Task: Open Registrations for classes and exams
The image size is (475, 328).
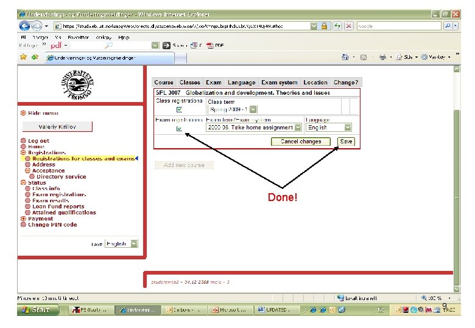Action: [83, 159]
